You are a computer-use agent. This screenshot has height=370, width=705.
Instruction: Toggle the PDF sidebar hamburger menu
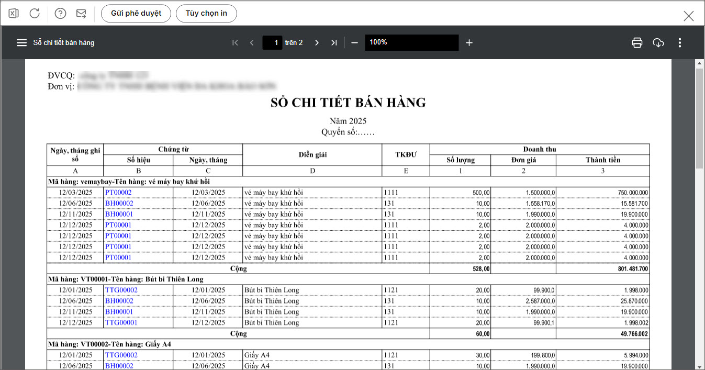pos(21,43)
